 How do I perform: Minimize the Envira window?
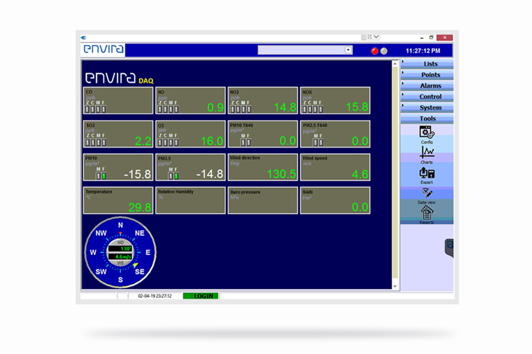pyautogui.click(x=421, y=38)
